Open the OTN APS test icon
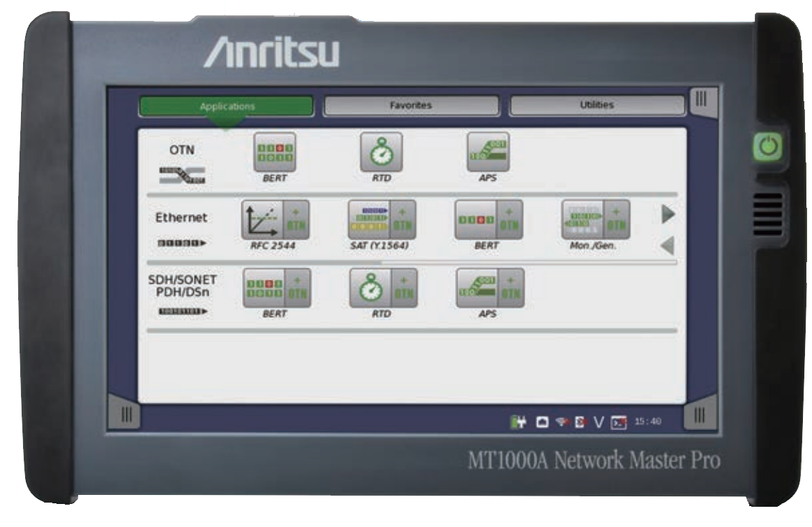 pos(488,152)
